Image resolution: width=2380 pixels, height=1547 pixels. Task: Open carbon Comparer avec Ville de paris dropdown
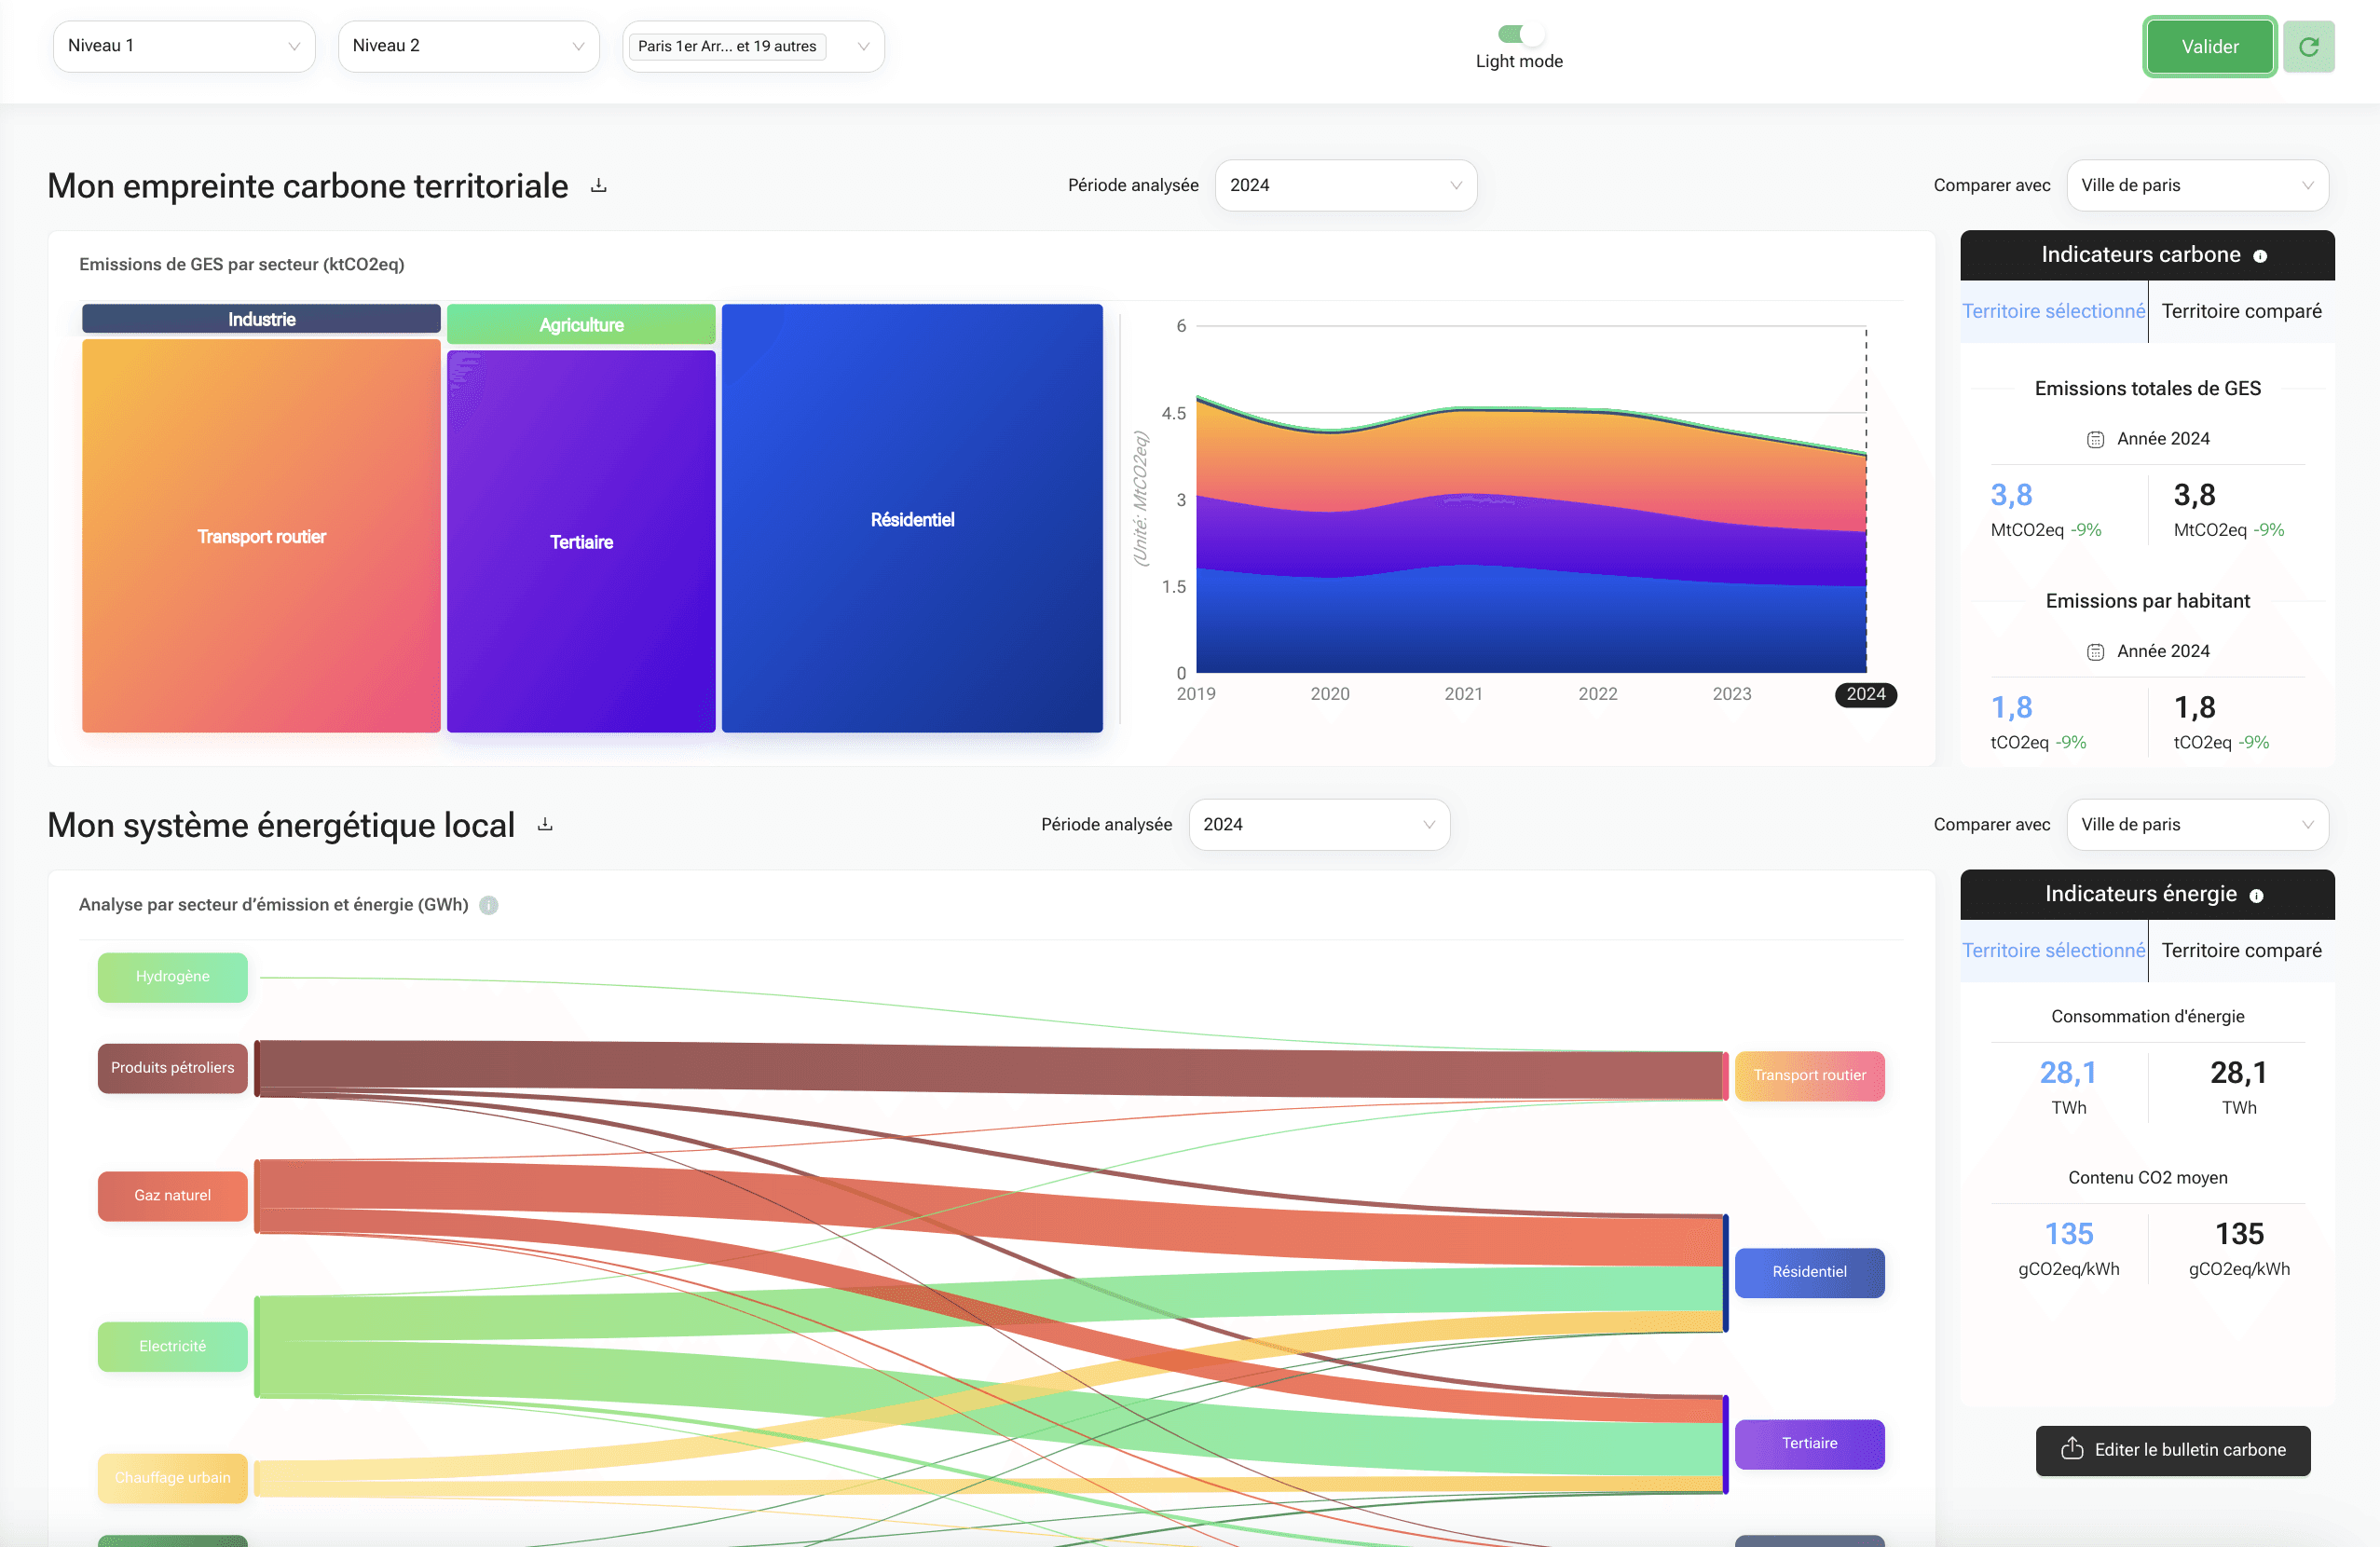[x=2197, y=185]
